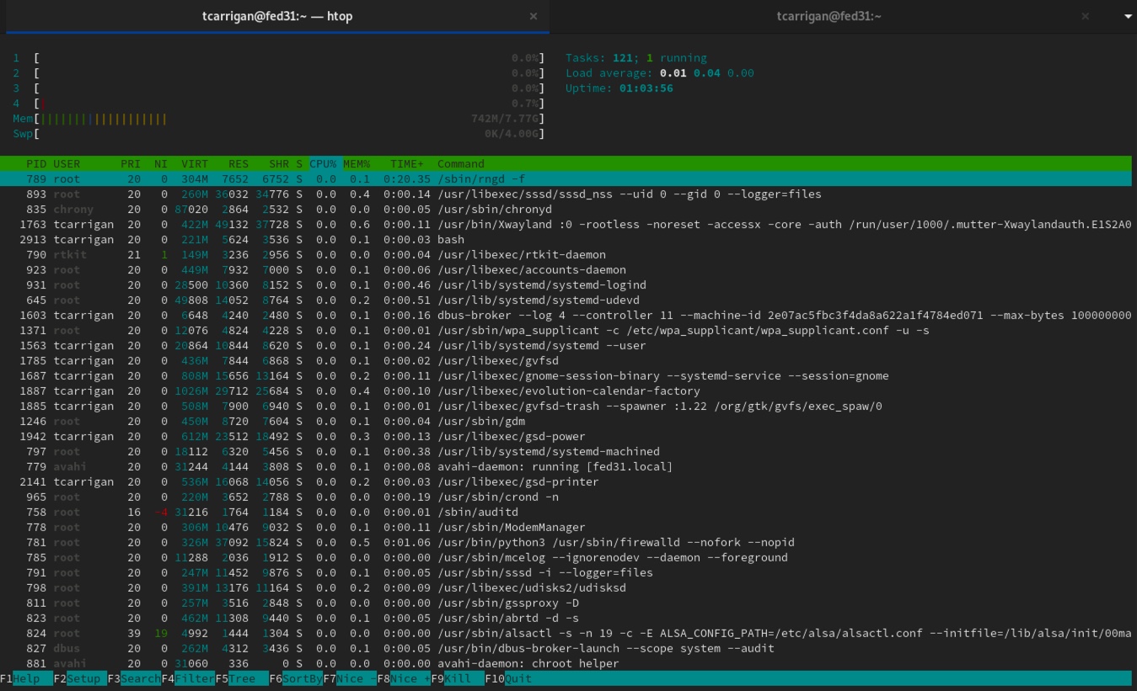Image resolution: width=1137 pixels, height=691 pixels.
Task: Switch to the htop terminal tab
Action: pos(276,17)
